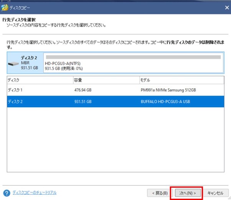Click the hard drive icon for ディスク 2
This screenshot has height=200, width=231.
tap(13, 64)
